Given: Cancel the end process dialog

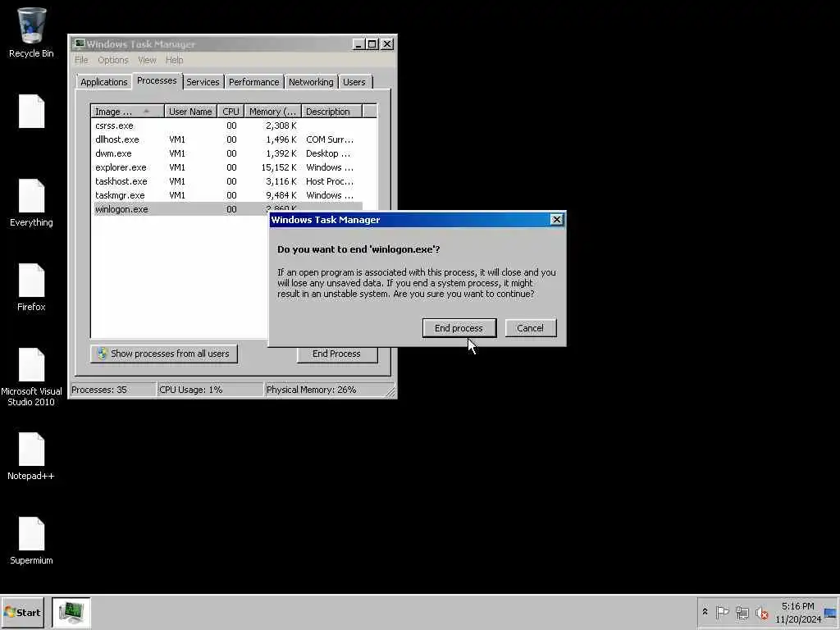Looking at the screenshot, I should (x=531, y=328).
